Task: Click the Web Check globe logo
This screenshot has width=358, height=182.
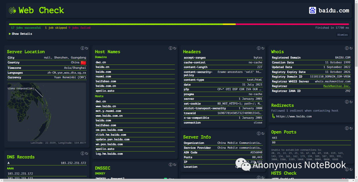Action: coord(12,10)
